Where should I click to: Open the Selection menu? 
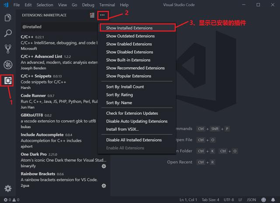(45, 5)
